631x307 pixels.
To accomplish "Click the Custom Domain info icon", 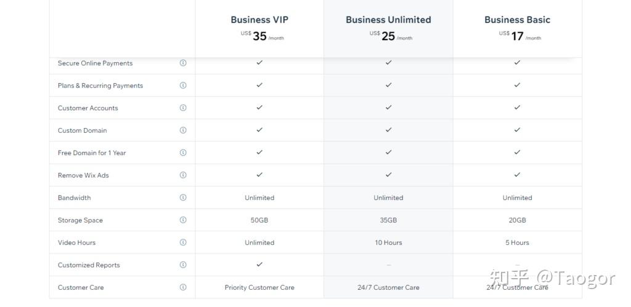I will 183,130.
